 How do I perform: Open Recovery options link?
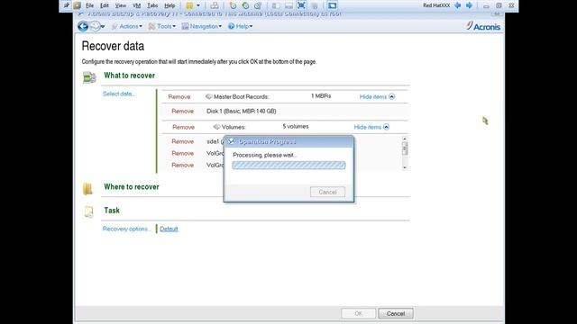pyautogui.click(x=126, y=229)
